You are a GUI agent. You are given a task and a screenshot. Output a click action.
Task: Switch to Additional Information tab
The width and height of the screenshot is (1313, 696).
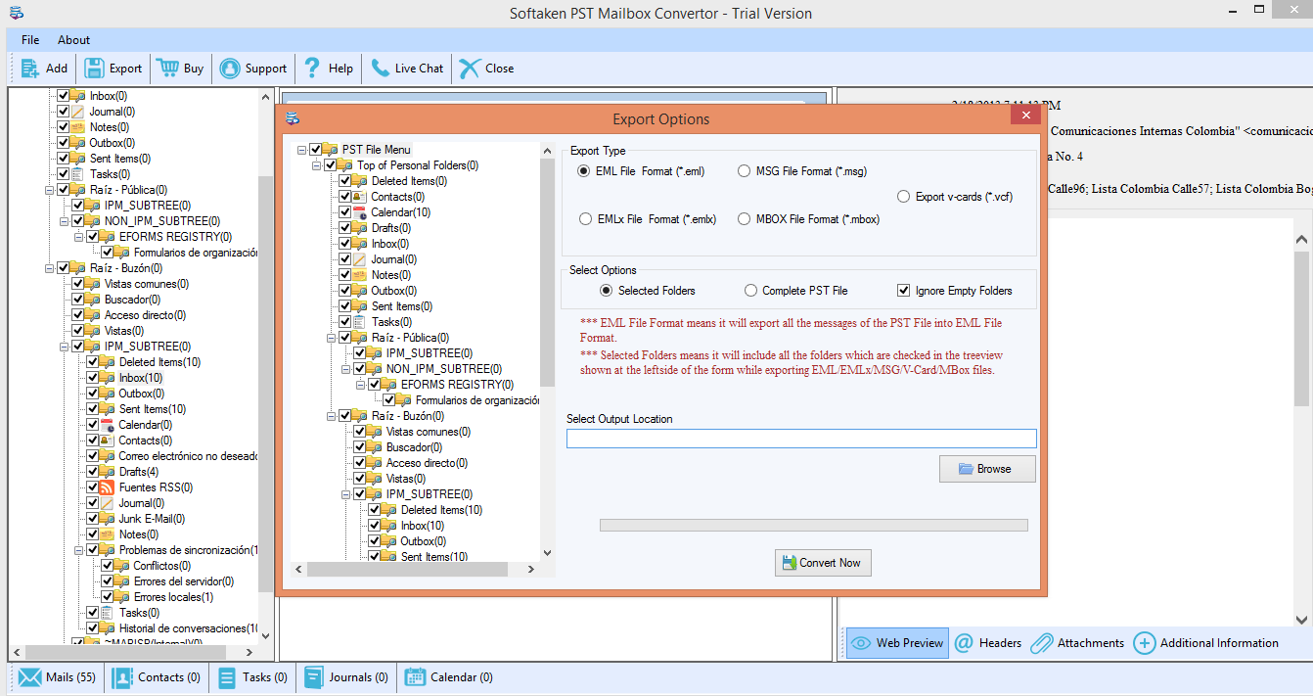point(1206,643)
